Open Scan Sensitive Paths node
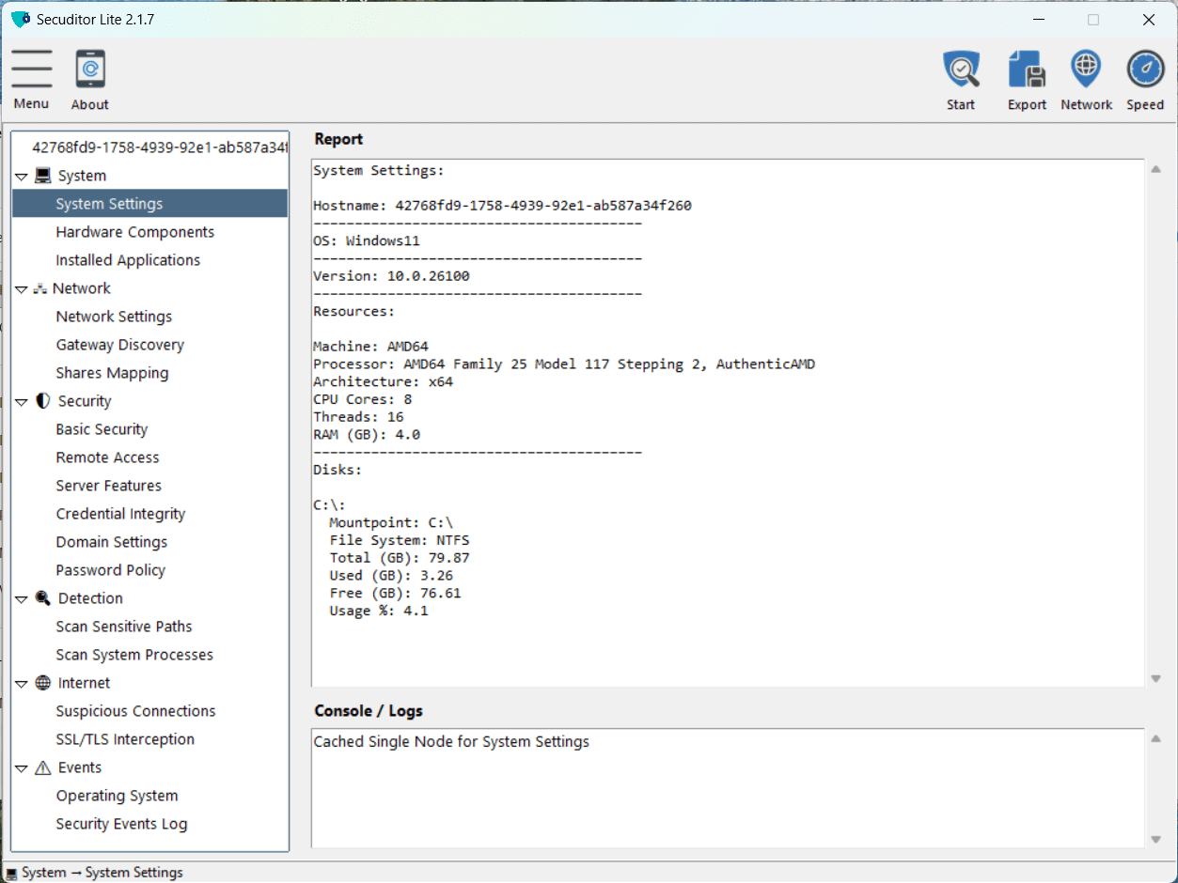The width and height of the screenshot is (1178, 883). pos(124,627)
